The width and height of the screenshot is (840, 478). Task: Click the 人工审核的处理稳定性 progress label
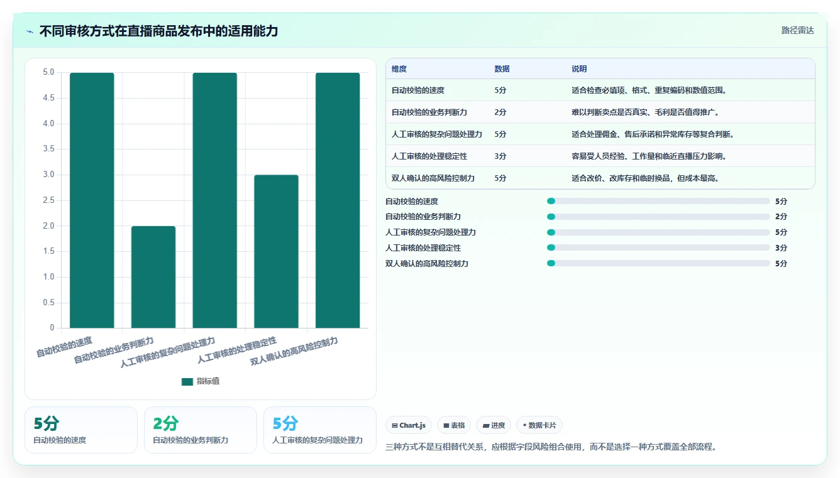click(423, 248)
